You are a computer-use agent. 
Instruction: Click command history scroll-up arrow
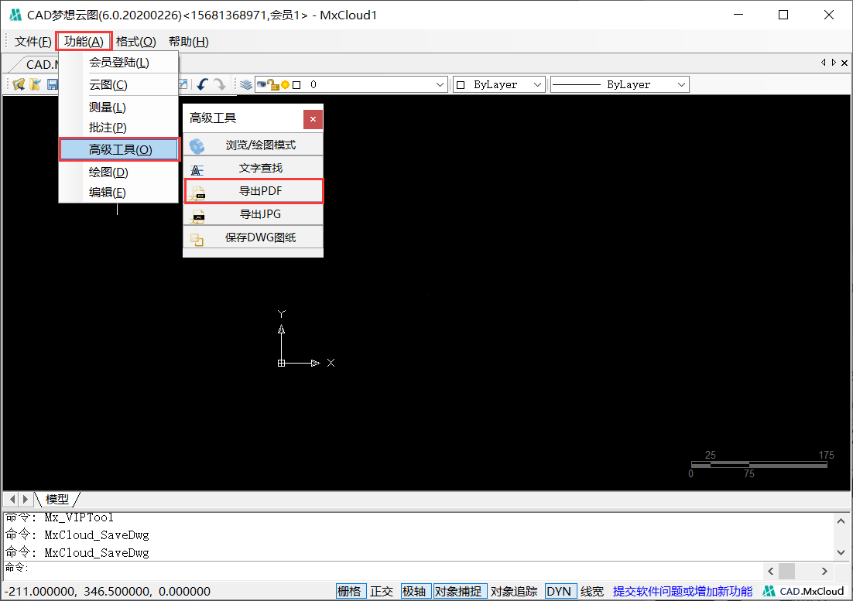click(x=841, y=521)
